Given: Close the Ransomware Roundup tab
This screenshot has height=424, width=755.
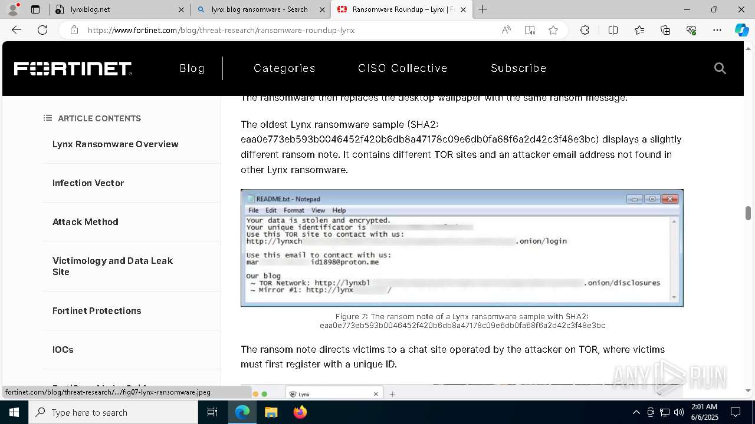Looking at the screenshot, I should [x=463, y=9].
